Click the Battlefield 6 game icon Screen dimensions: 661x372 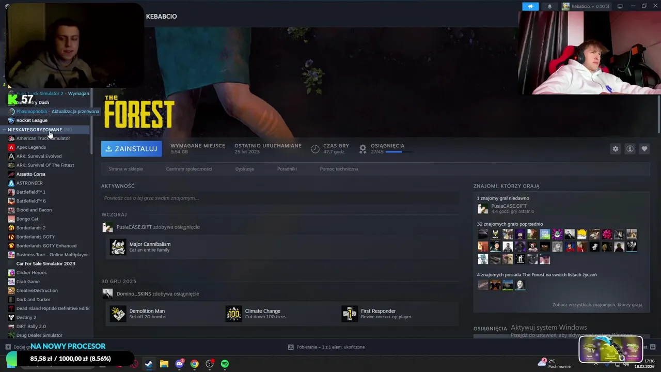click(11, 201)
